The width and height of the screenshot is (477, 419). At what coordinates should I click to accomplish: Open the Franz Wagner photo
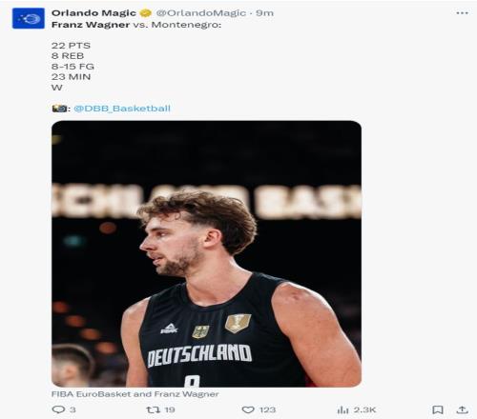point(206,253)
